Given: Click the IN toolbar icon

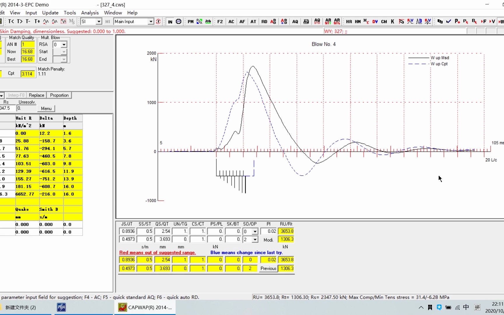Looking at the screenshot, I should (x=170, y=22).
